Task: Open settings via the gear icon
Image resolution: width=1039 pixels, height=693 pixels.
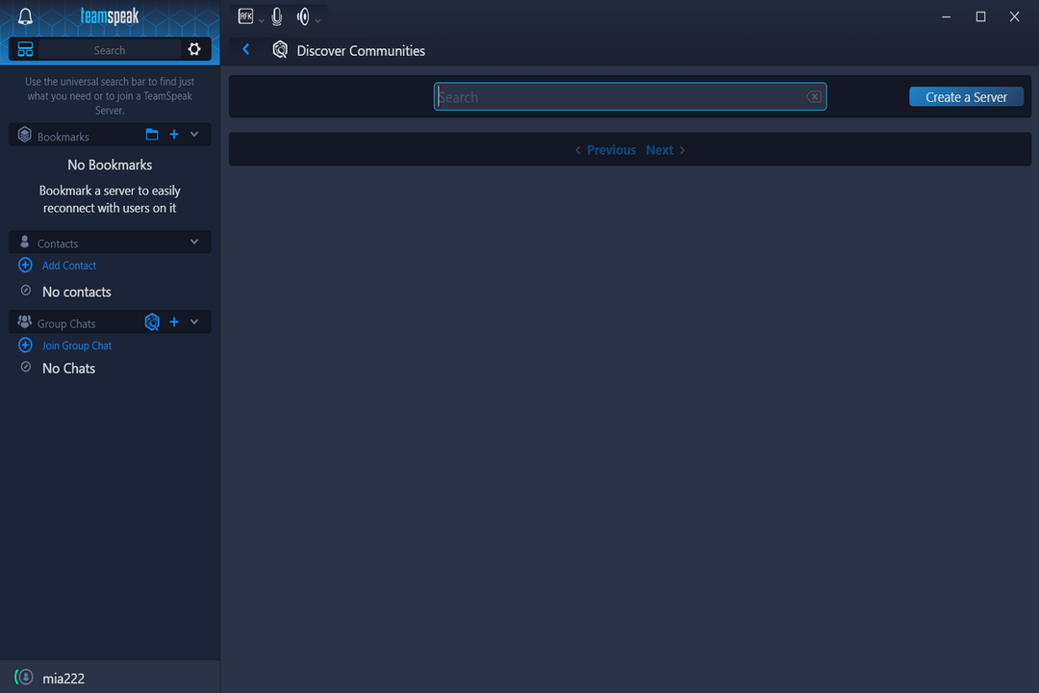Action: click(x=194, y=49)
